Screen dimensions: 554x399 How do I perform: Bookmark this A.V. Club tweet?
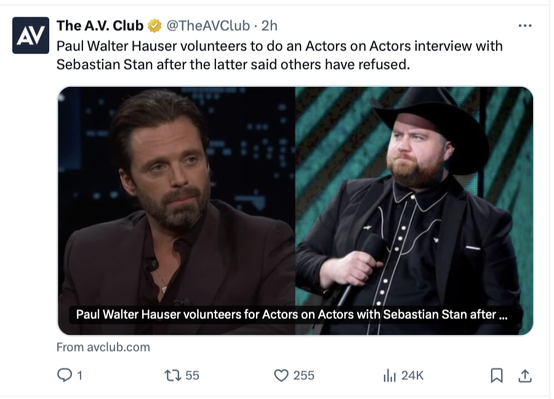tap(496, 375)
